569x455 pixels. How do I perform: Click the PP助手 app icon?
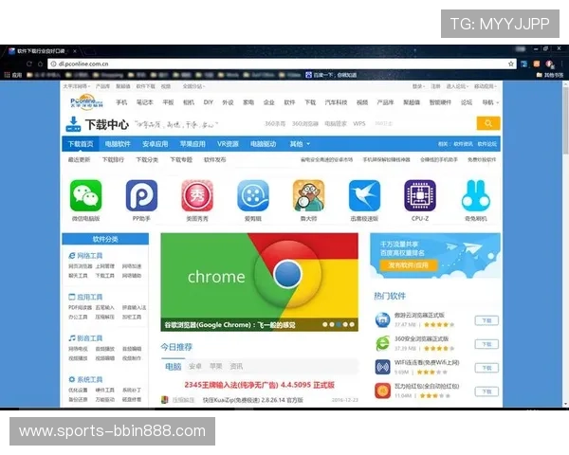(141, 195)
